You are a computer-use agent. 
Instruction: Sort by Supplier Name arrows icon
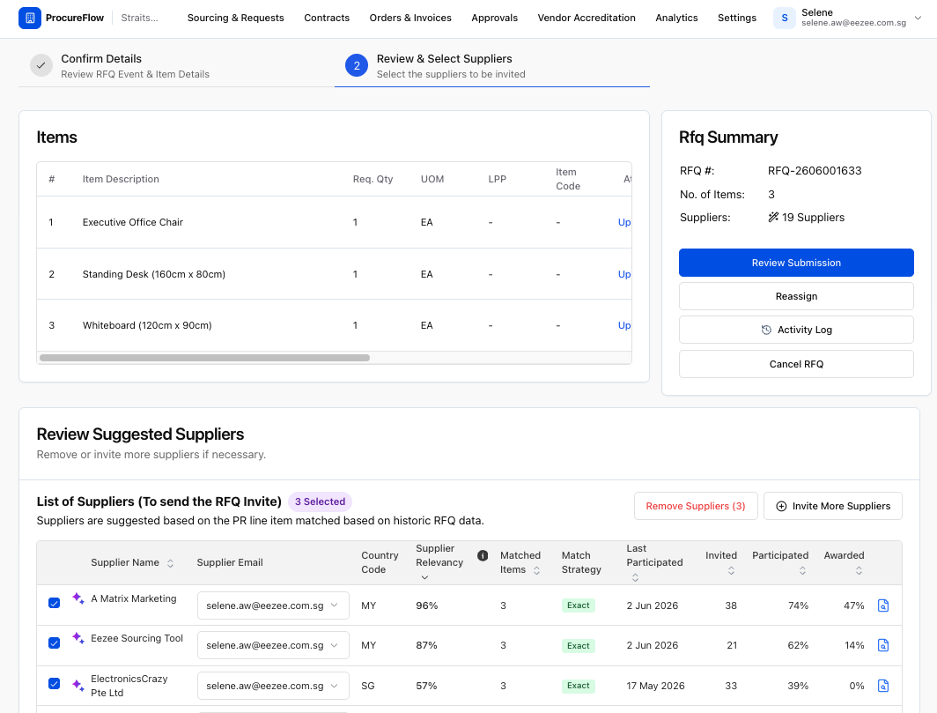tap(170, 563)
